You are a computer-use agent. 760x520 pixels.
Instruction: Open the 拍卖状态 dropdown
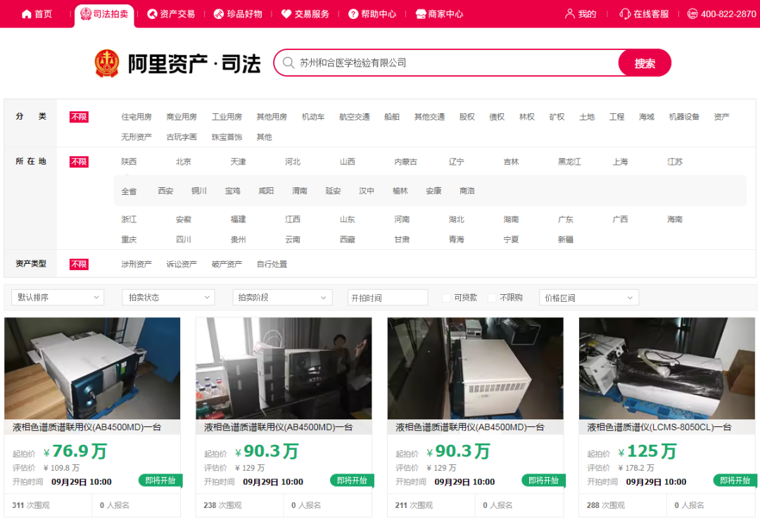tap(168, 297)
